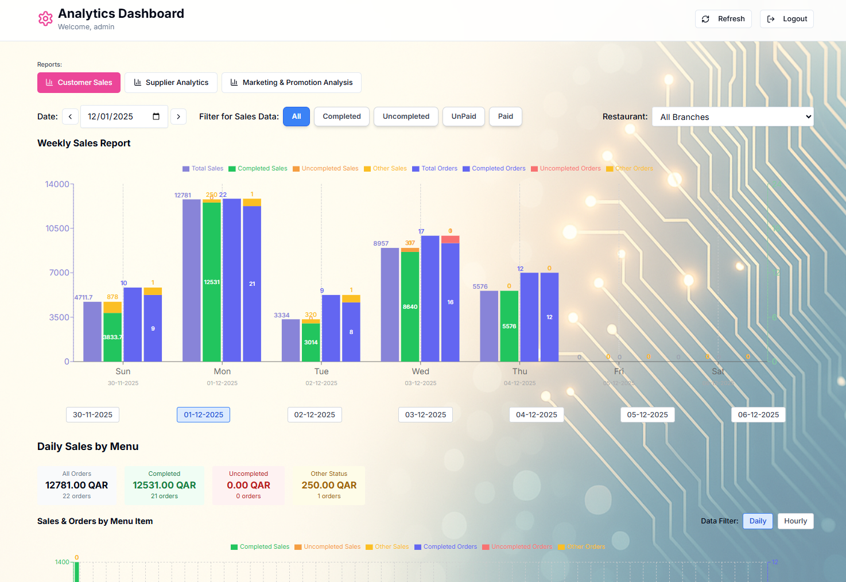Select the 04-12-2025 date button
Image resolution: width=846 pixels, height=582 pixels.
pos(536,415)
